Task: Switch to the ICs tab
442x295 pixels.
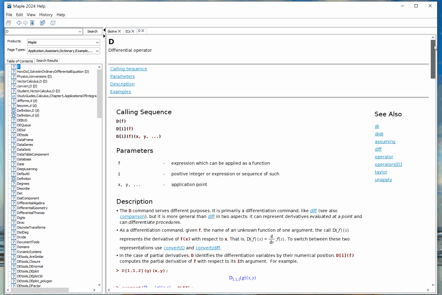Action: pos(128,31)
